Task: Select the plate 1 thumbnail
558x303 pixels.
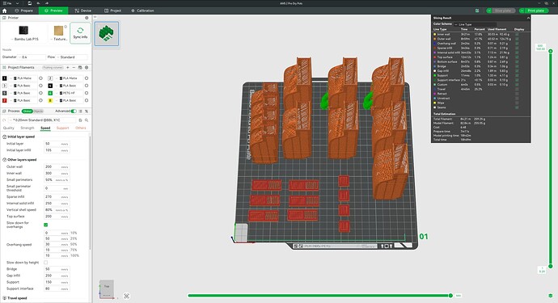Action: pos(107,33)
